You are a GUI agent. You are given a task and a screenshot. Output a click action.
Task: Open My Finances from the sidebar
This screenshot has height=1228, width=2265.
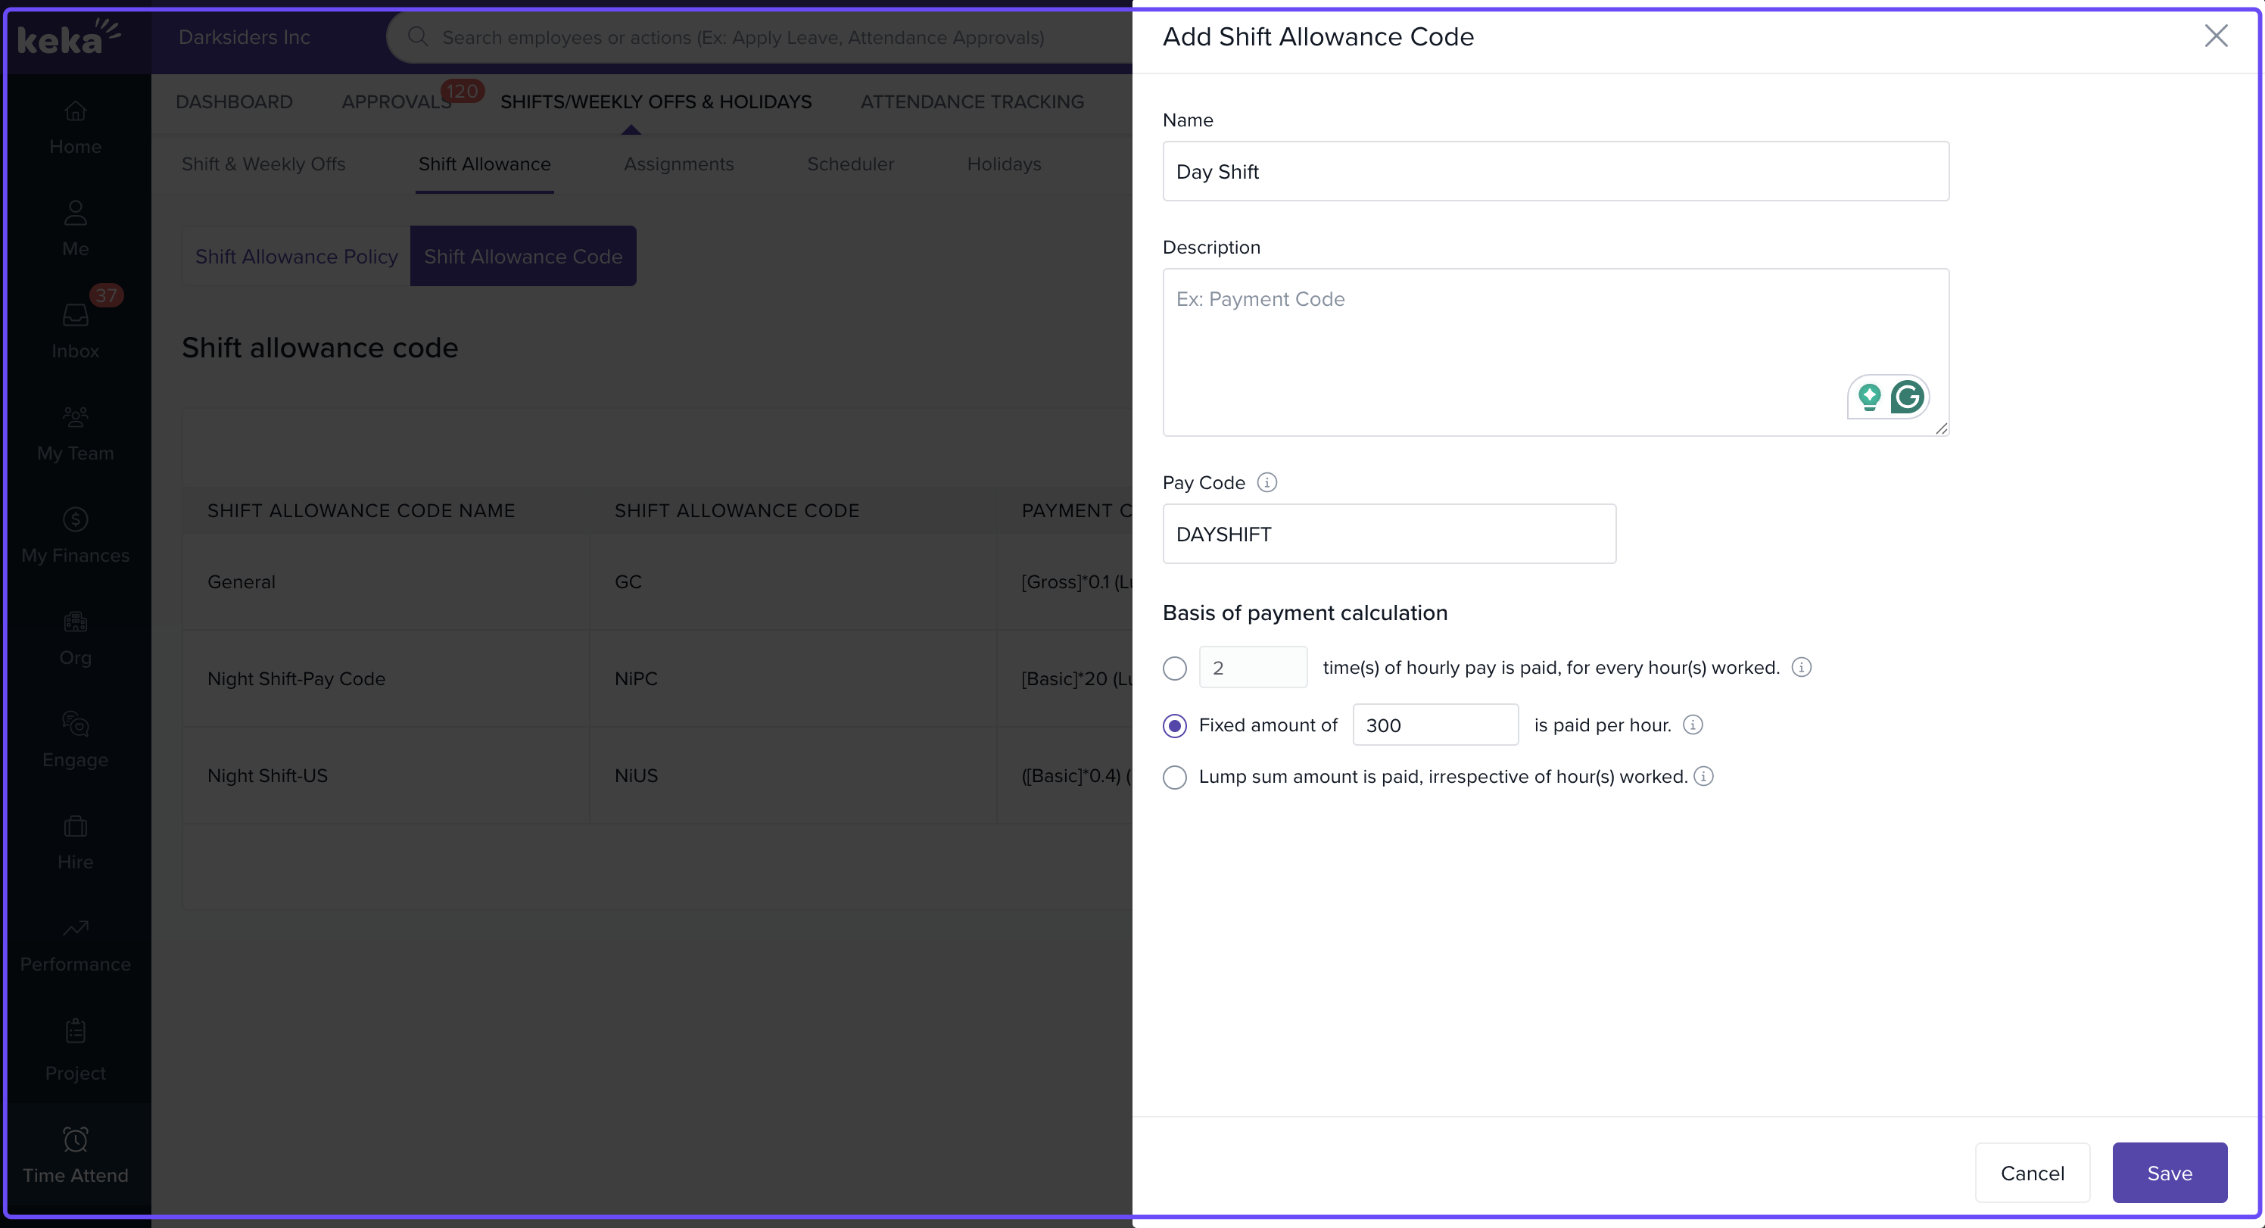pyautogui.click(x=75, y=535)
